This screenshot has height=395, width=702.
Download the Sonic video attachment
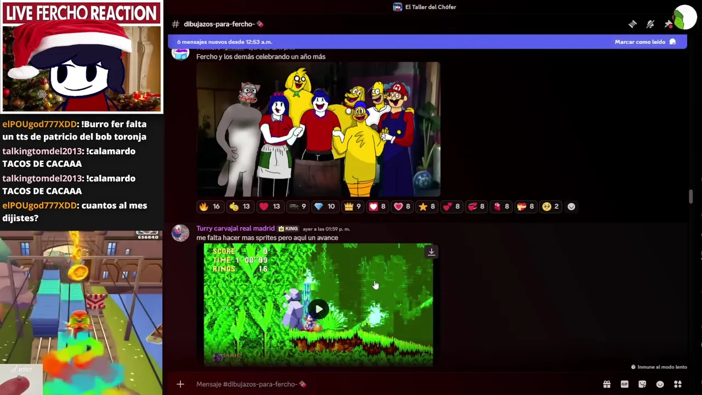coord(432,252)
